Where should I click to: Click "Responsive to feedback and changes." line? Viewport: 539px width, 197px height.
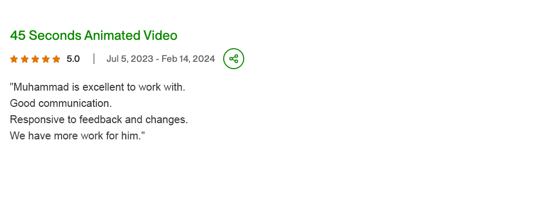pyautogui.click(x=99, y=119)
